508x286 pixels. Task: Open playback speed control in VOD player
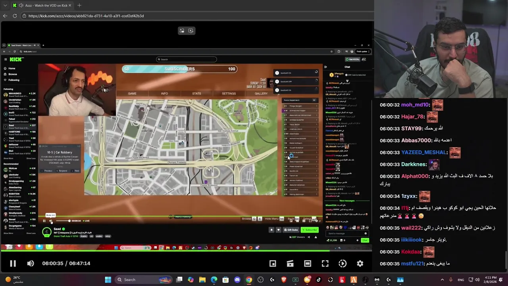point(343,263)
